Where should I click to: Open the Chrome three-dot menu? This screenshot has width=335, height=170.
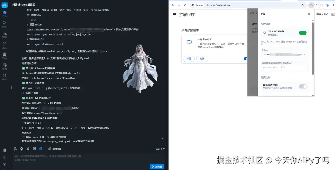pyautogui.click(x=333, y=5)
